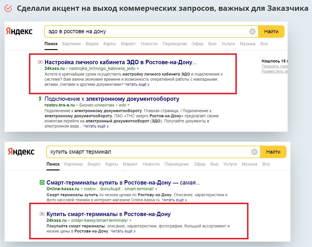Click the Online-kassa favicon beside 'Смарт-терминалы купить'
The image size is (312, 247).
tap(42, 182)
